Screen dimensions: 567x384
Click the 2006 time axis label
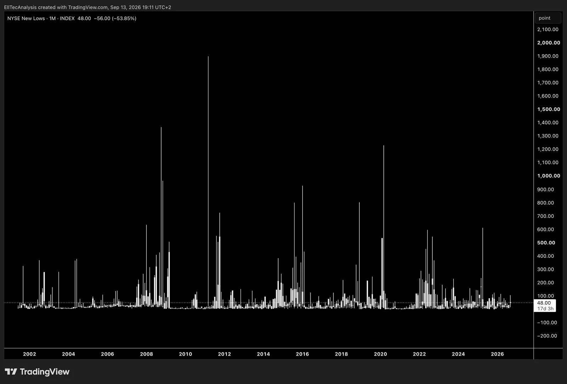point(107,354)
